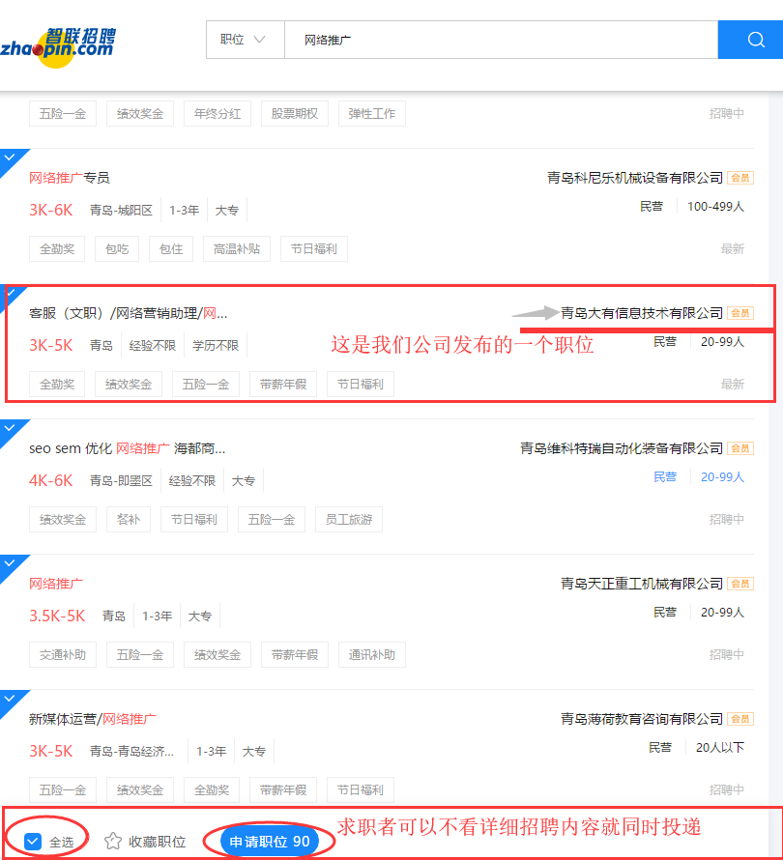
Task: Click the blue search magnifier button
Action: [755, 40]
